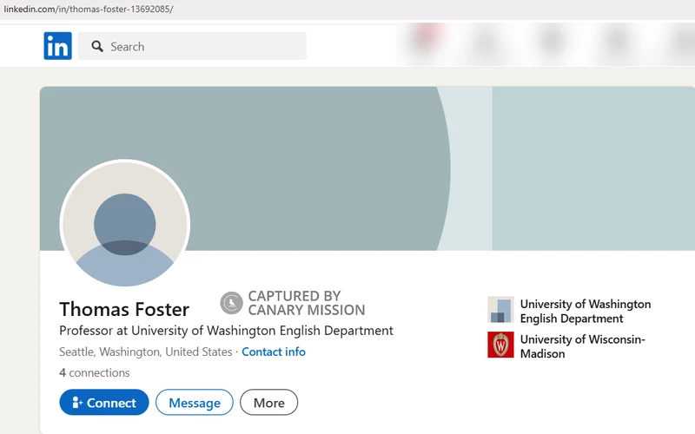Click the Thomas Foster name heading

124,309
